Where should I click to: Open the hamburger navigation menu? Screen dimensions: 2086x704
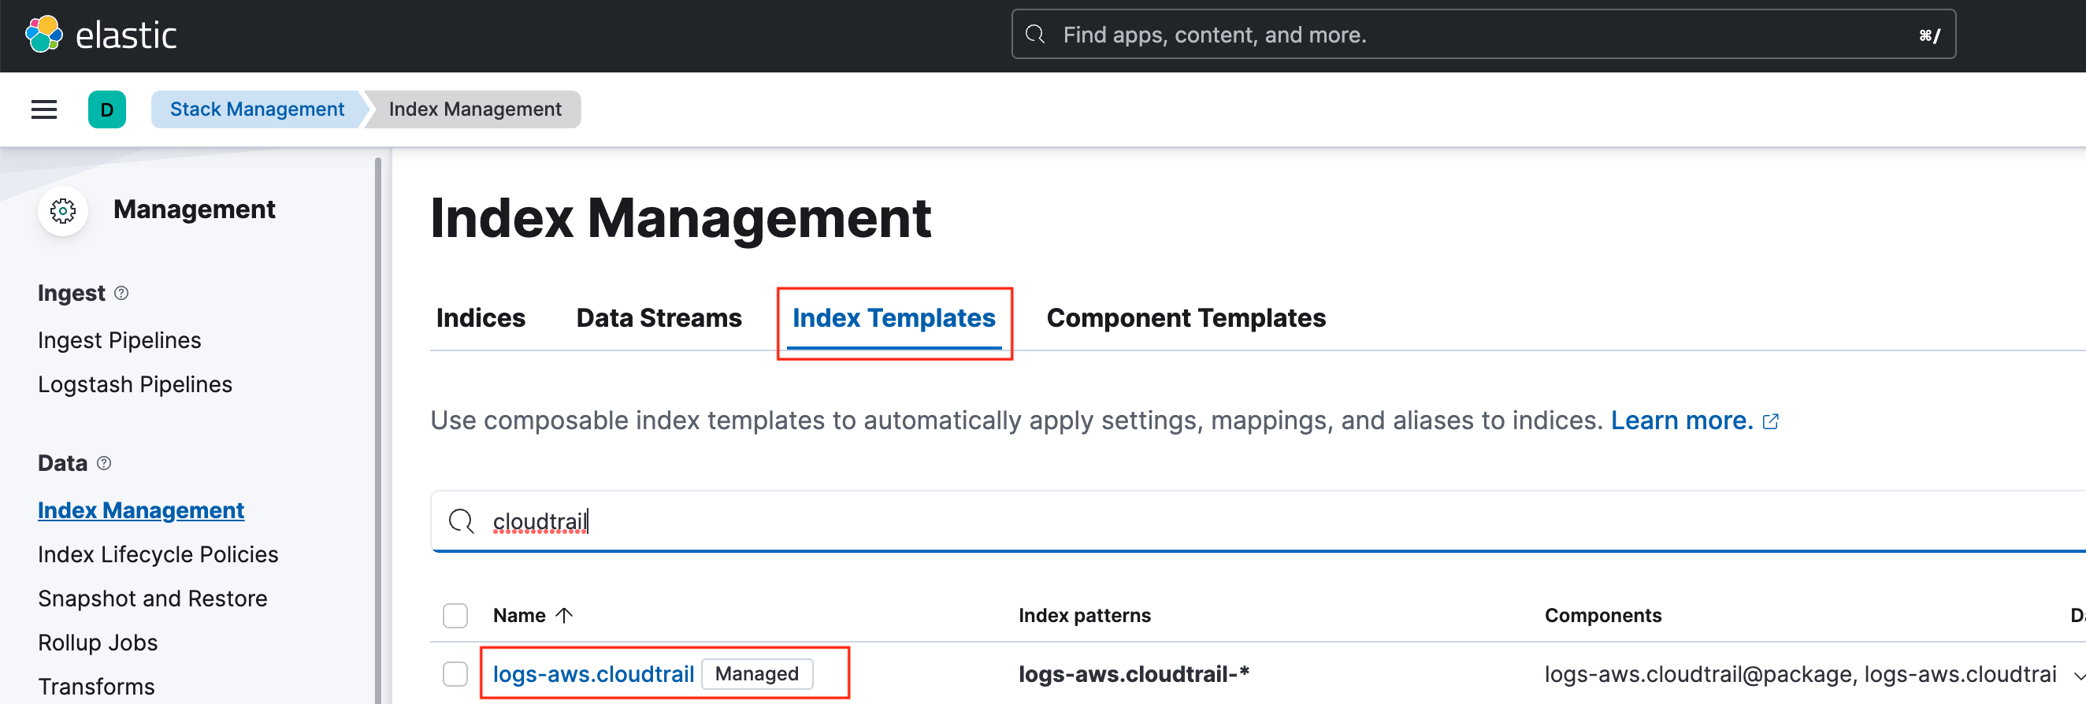coord(44,109)
